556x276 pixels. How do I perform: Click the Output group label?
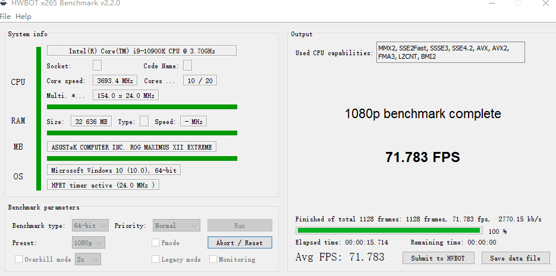point(301,34)
